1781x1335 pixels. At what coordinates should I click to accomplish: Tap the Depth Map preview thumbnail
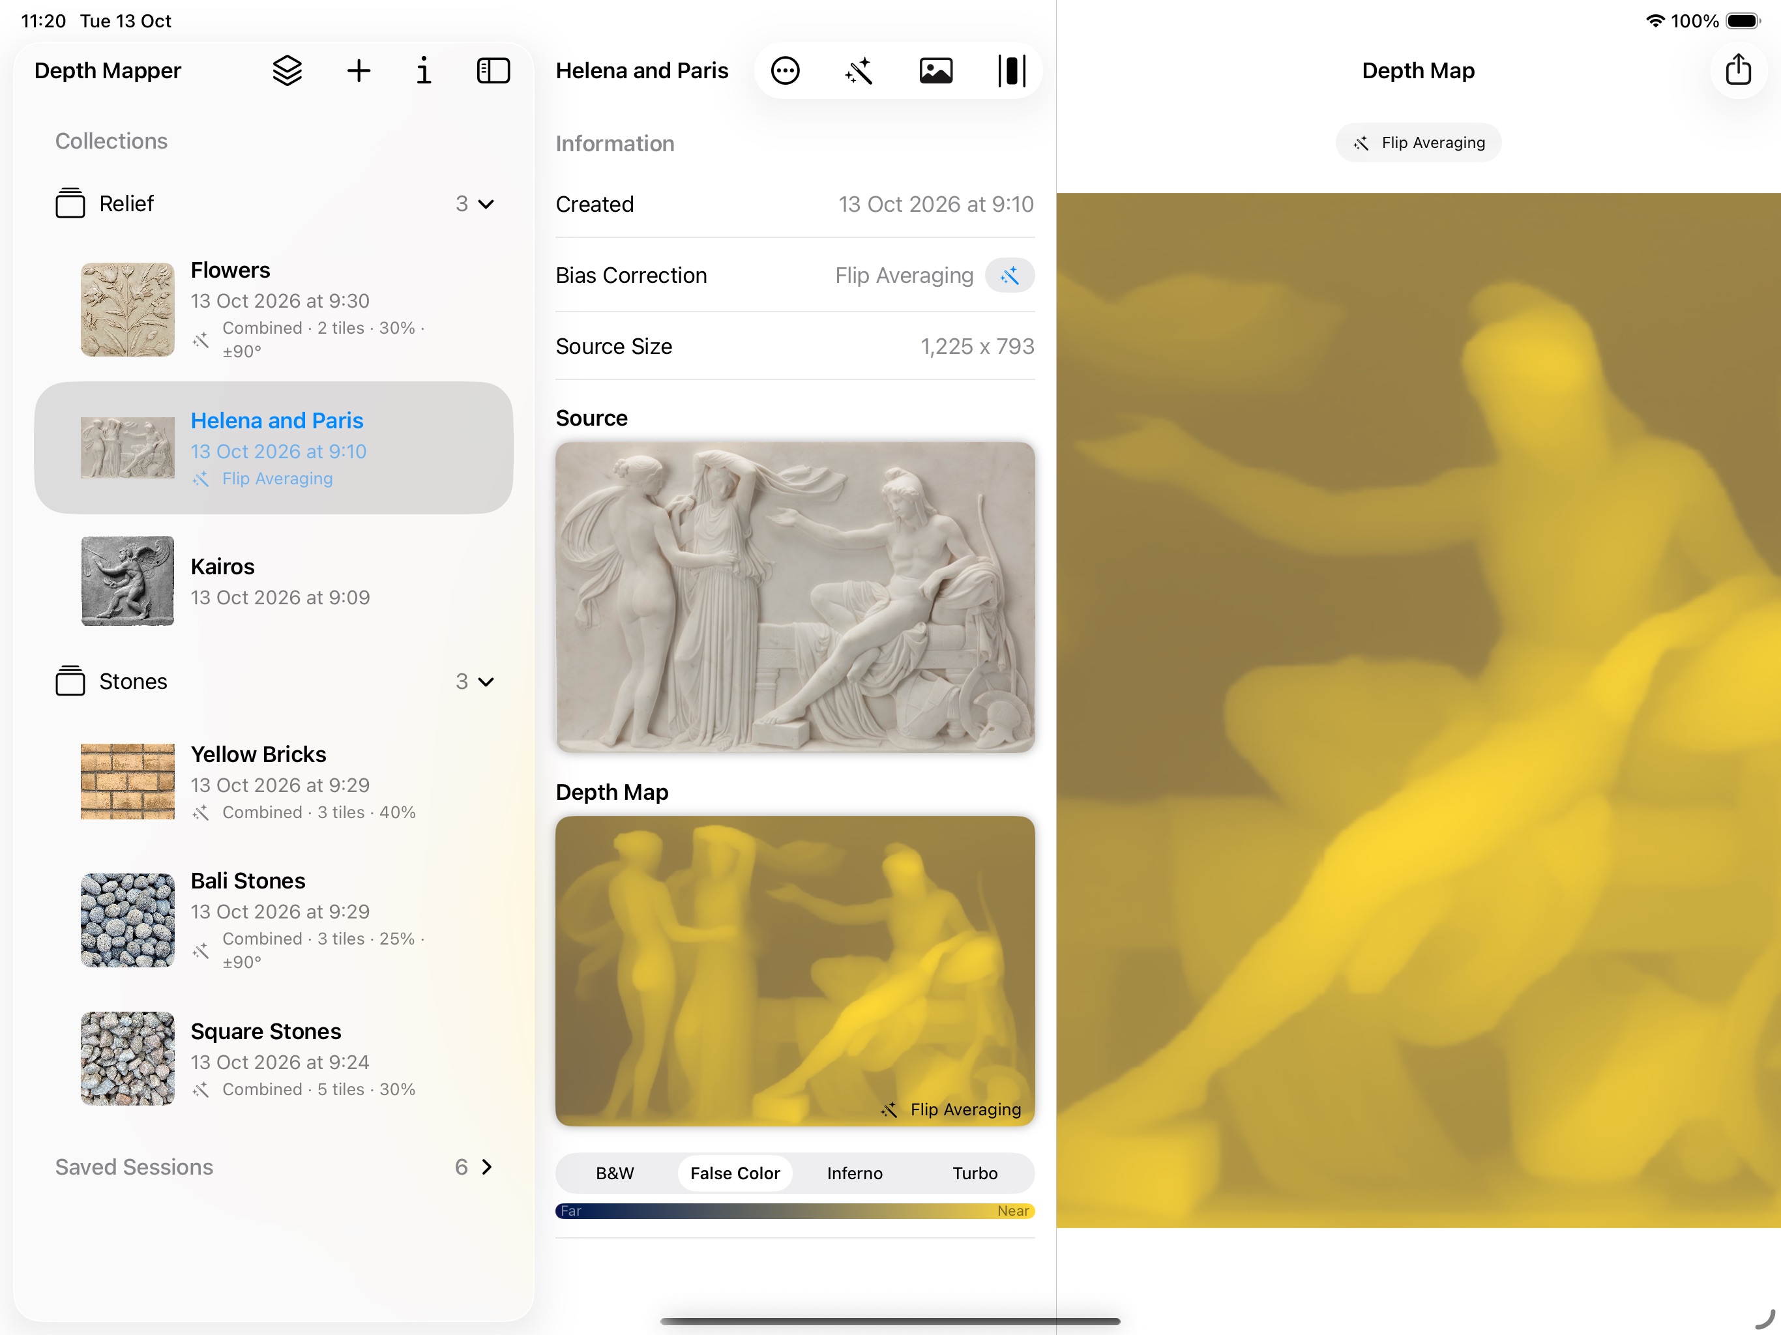pos(795,970)
